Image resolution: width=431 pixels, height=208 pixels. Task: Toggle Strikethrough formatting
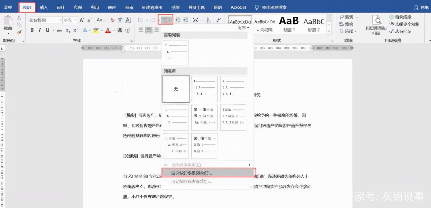coord(60,30)
